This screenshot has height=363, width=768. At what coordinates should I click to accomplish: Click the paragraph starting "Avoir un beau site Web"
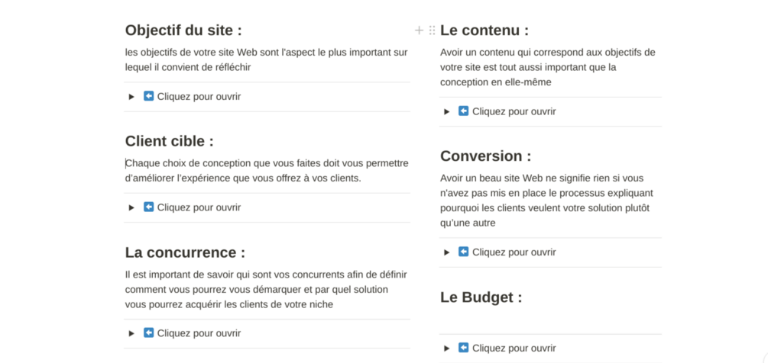(546, 201)
